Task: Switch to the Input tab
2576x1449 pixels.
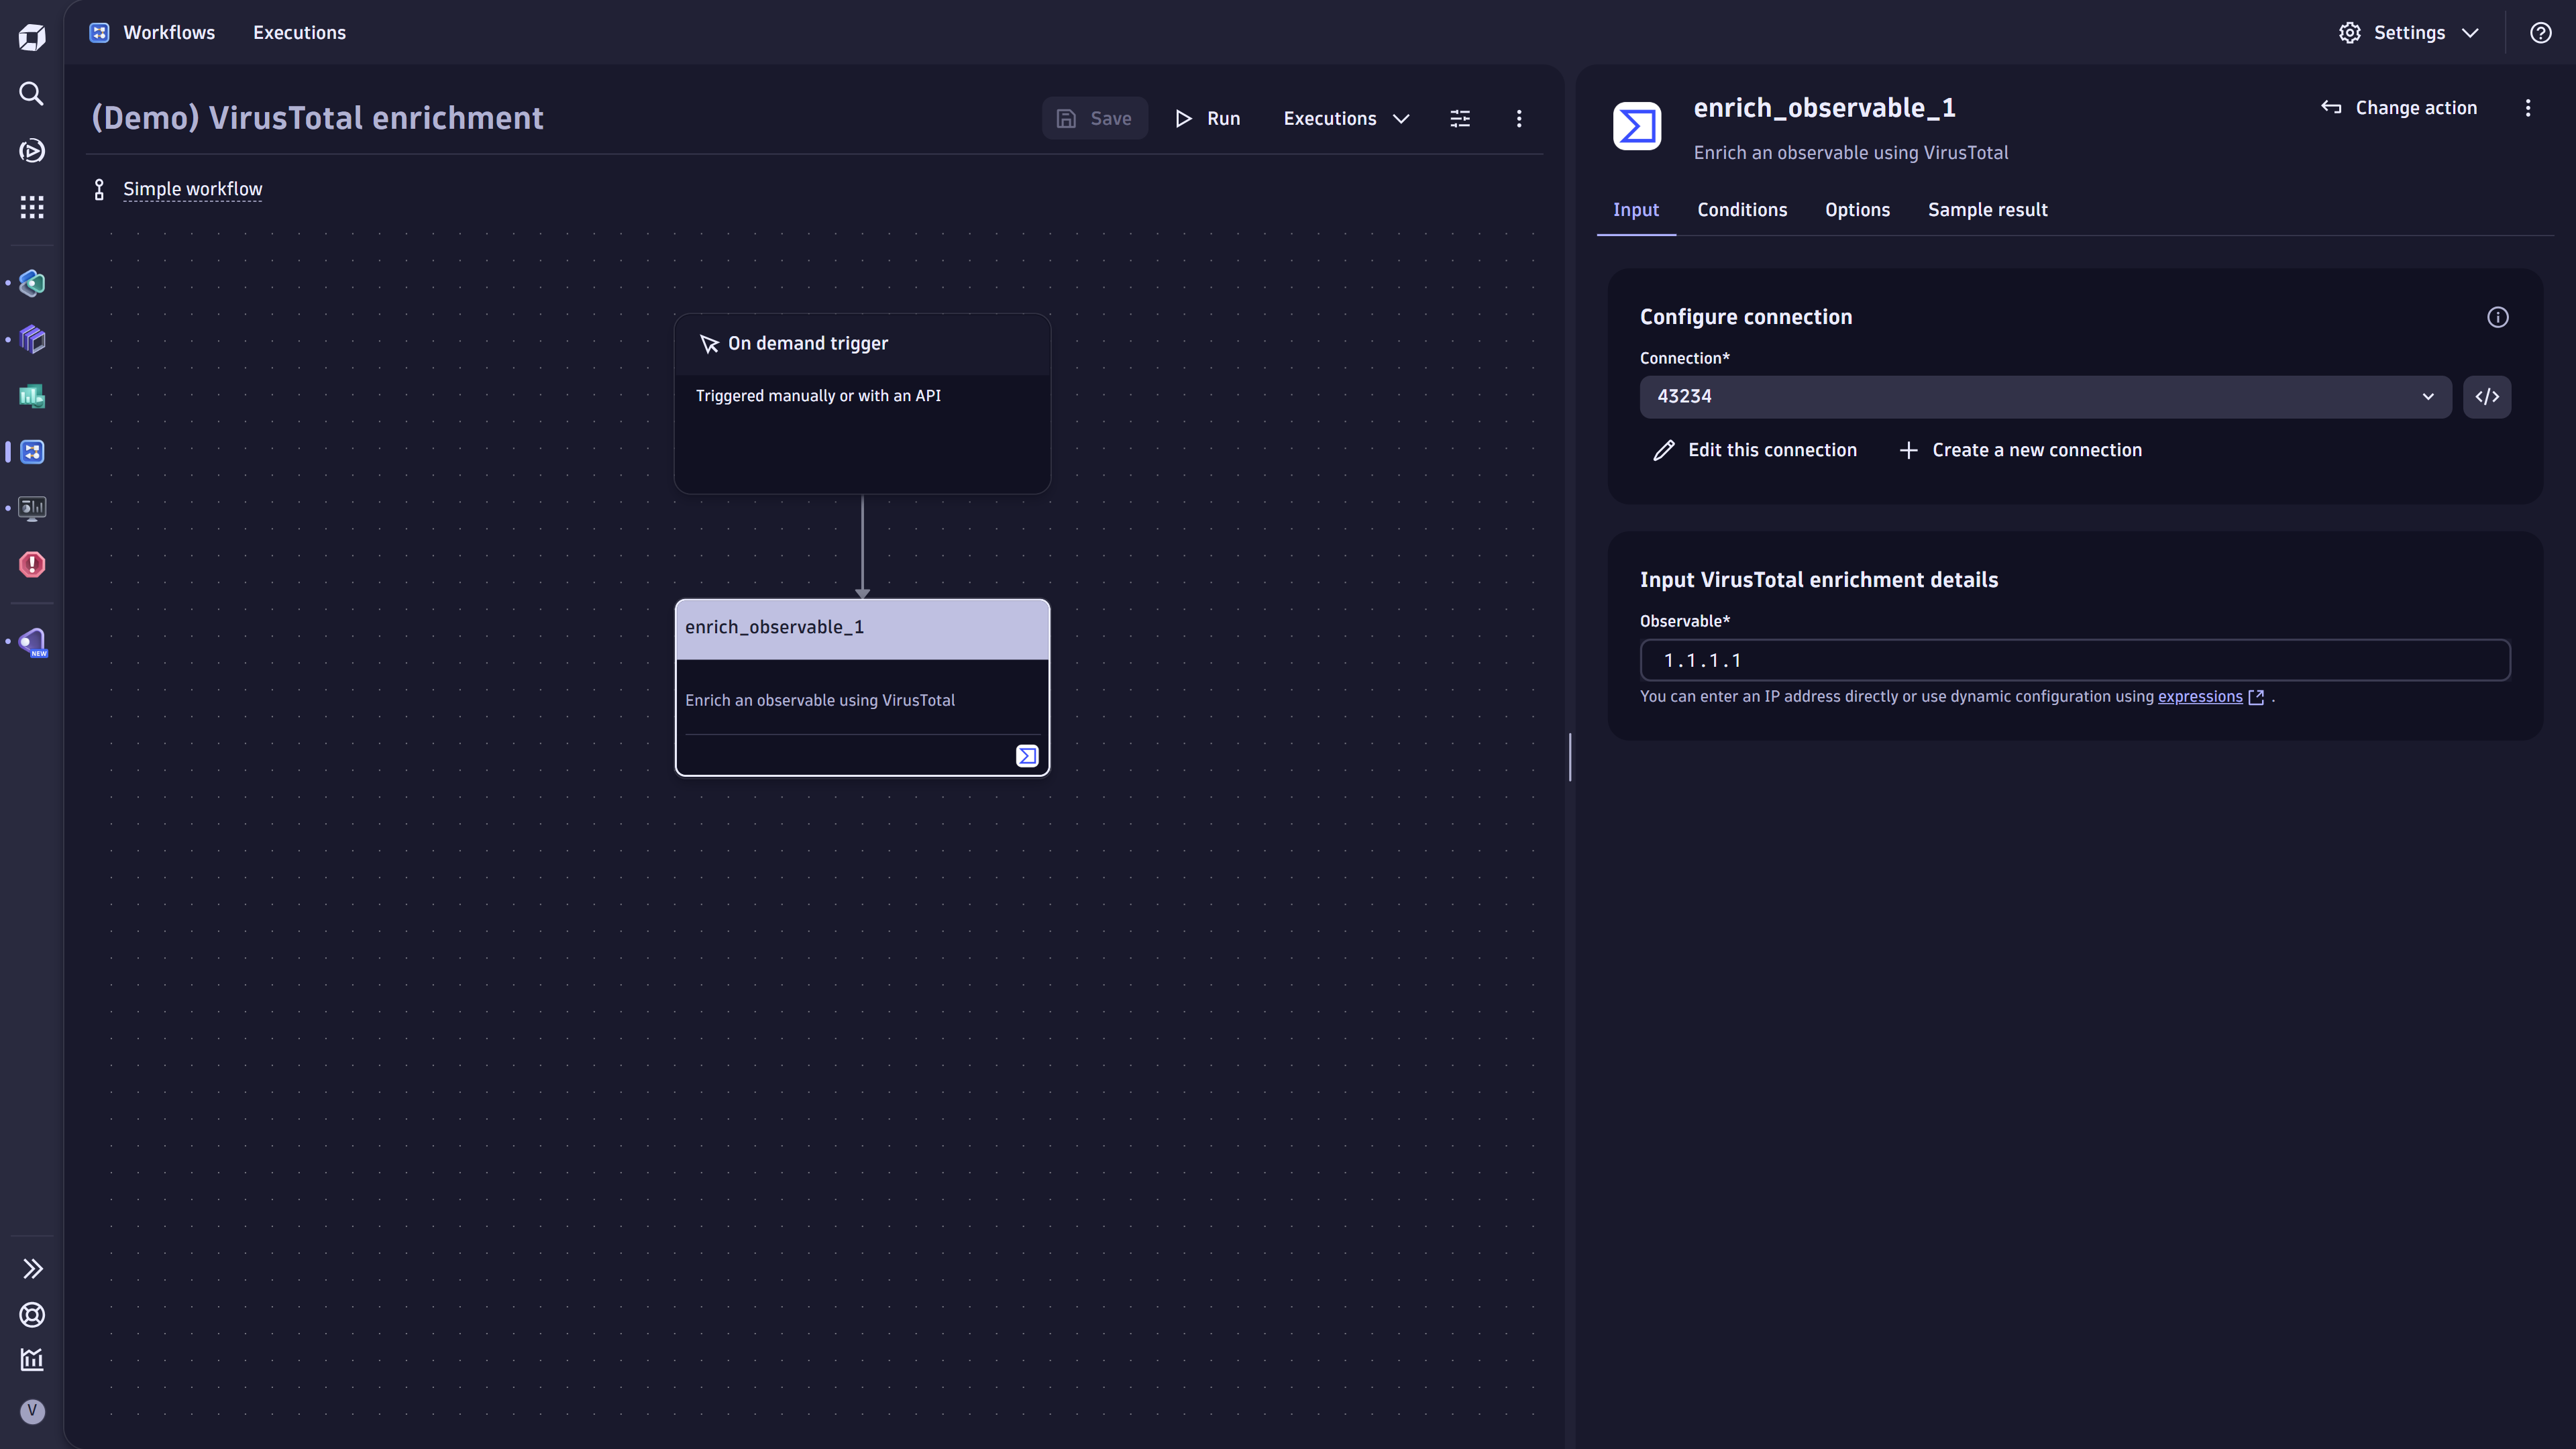Action: coord(1636,209)
